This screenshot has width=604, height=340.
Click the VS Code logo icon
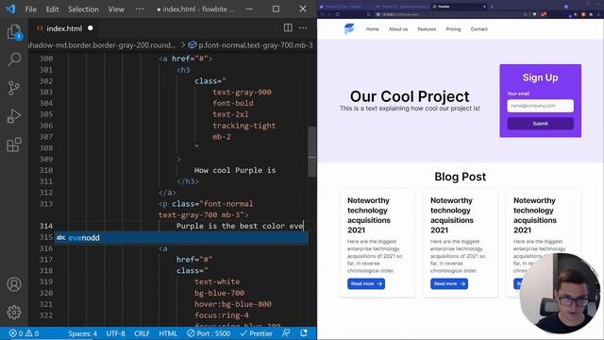[x=10, y=8]
